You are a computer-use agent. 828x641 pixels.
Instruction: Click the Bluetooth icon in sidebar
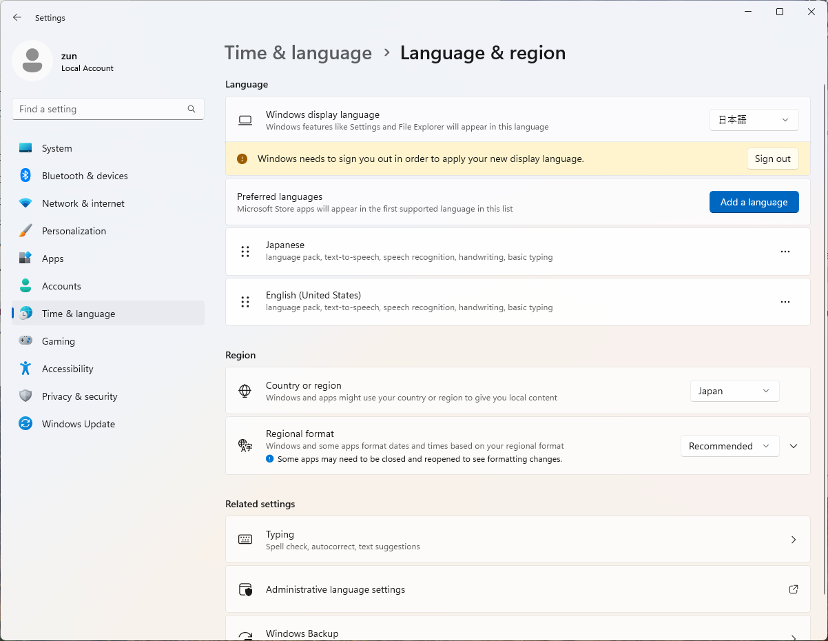coord(25,176)
